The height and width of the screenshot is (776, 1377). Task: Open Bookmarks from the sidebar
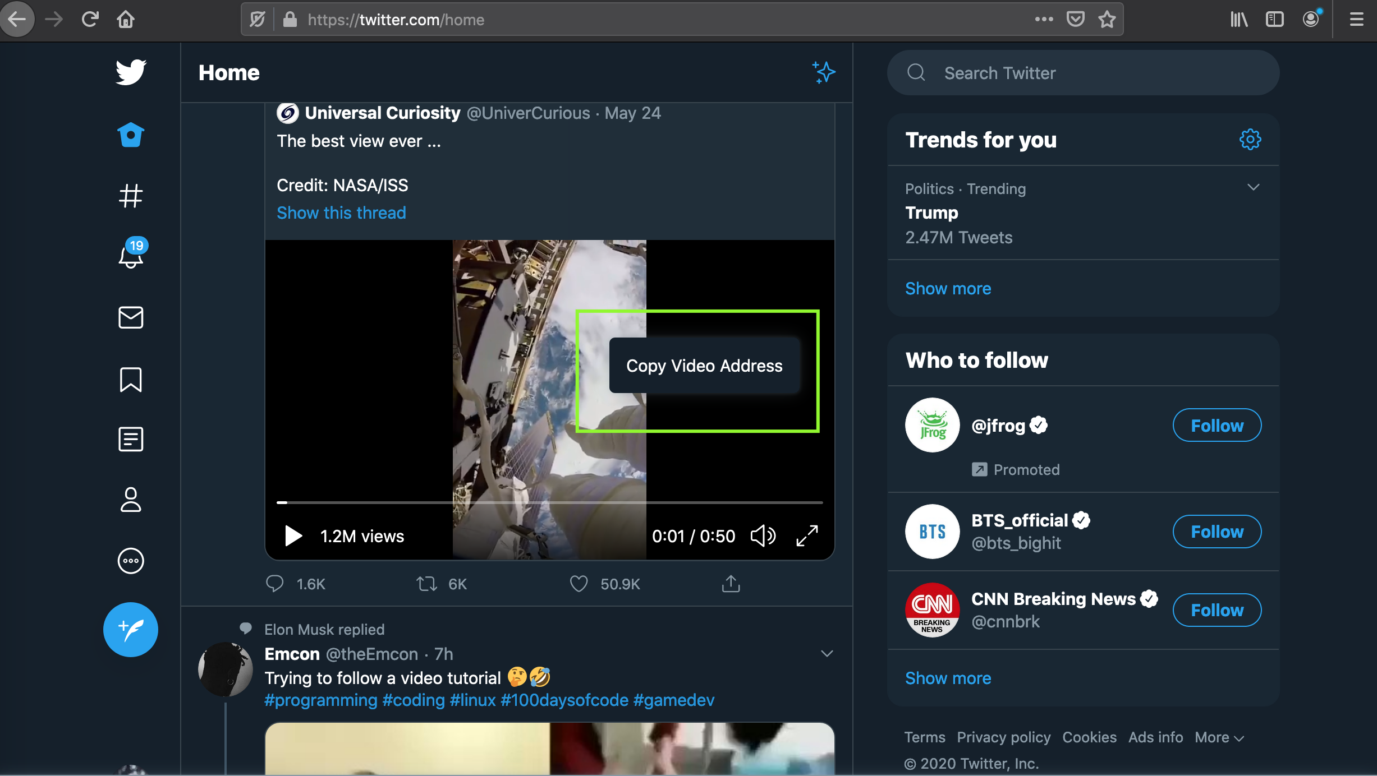click(x=130, y=379)
